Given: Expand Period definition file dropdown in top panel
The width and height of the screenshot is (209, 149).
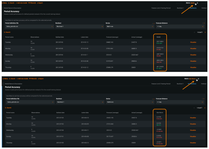Looking at the screenshot, I should coord(29,26).
